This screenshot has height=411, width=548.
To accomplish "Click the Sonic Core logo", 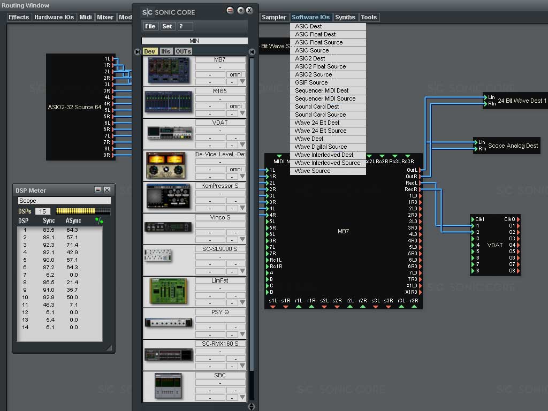I will [x=169, y=12].
